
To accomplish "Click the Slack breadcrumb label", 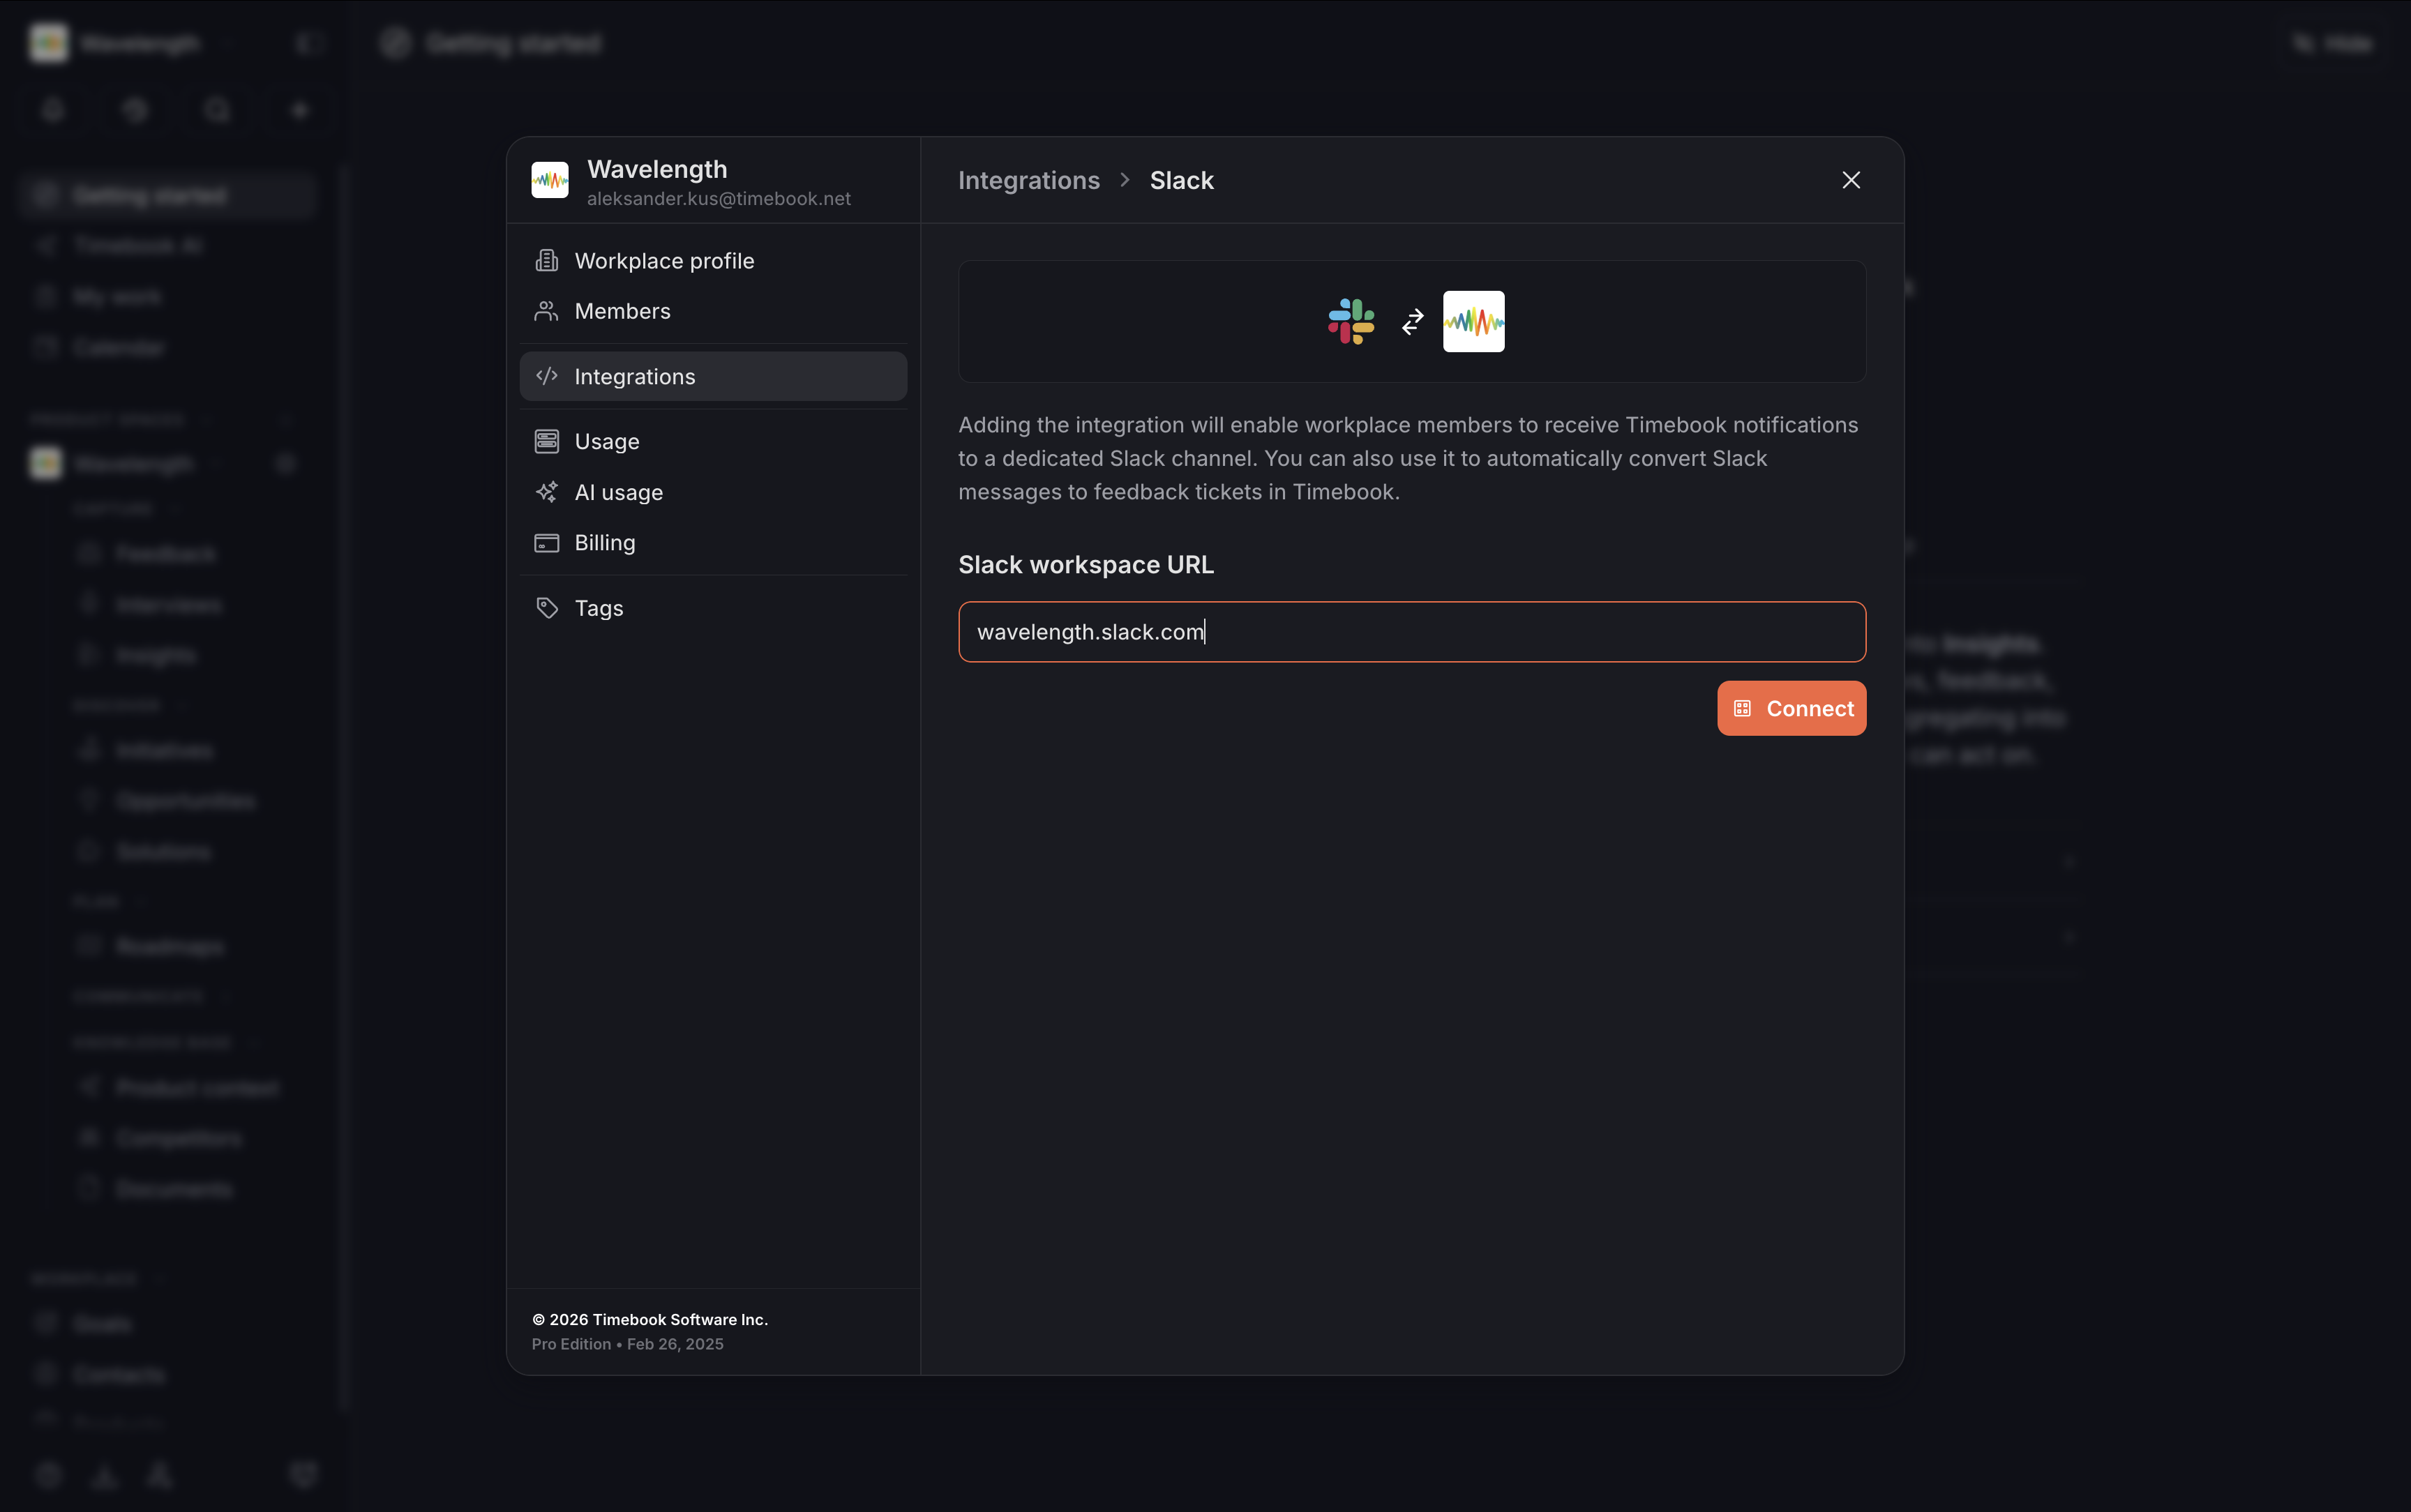I will tap(1181, 180).
